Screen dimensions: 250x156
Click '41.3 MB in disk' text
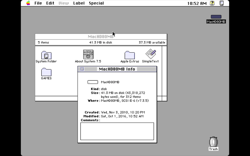101,42
